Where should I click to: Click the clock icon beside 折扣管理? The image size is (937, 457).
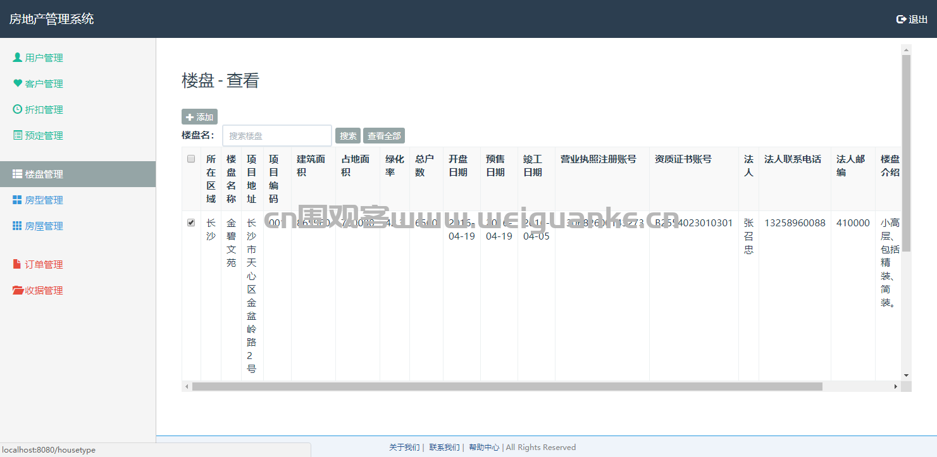pyautogui.click(x=18, y=109)
